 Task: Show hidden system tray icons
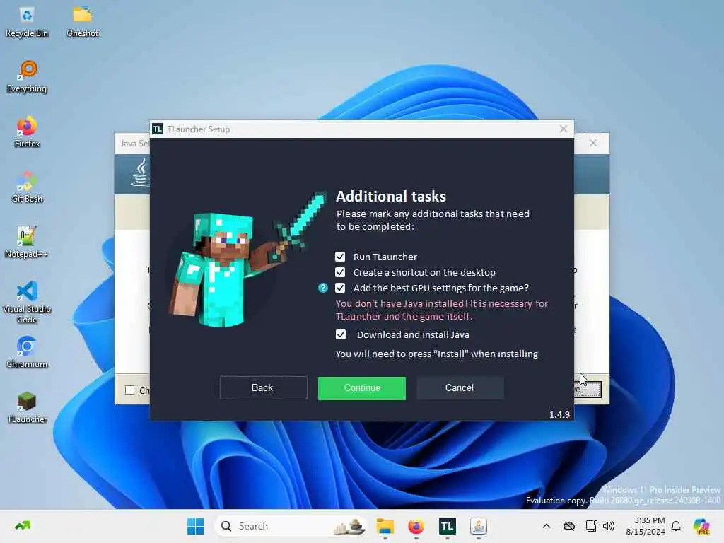[547, 526]
